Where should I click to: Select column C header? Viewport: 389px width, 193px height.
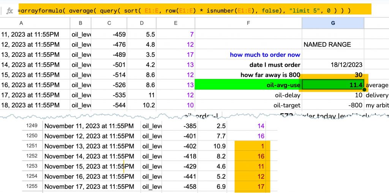click(109, 23)
